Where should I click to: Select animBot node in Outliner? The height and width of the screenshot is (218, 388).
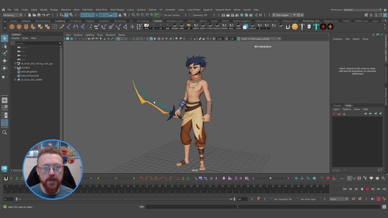coord(25,67)
